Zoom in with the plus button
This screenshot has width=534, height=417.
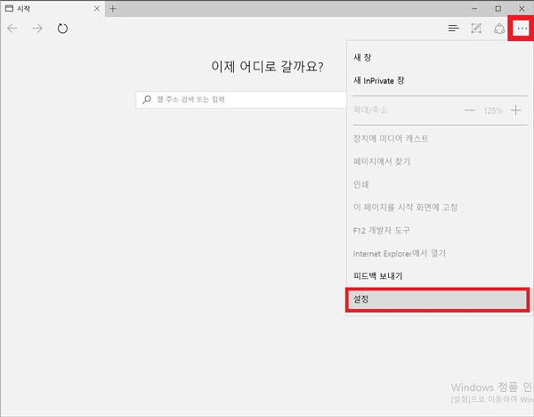515,110
